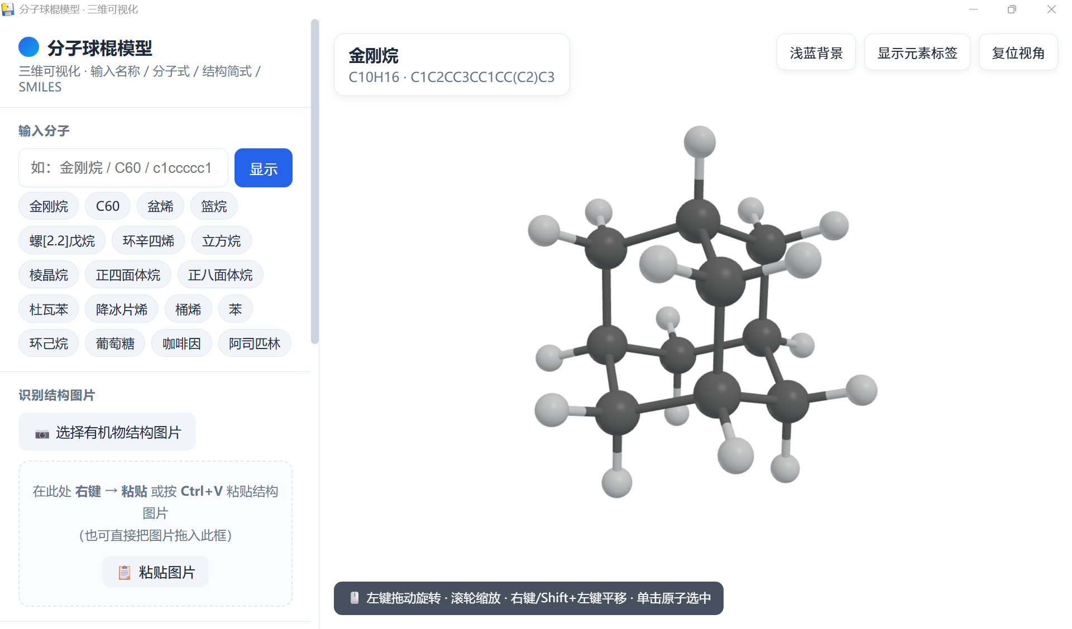Select the 苯 preset chip

click(x=236, y=309)
